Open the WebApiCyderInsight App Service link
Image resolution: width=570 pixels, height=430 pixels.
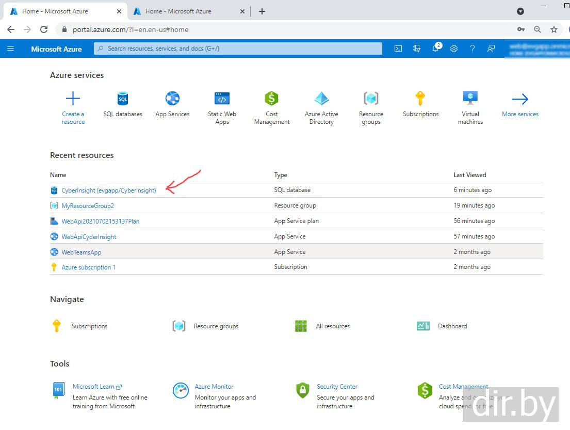pyautogui.click(x=89, y=237)
